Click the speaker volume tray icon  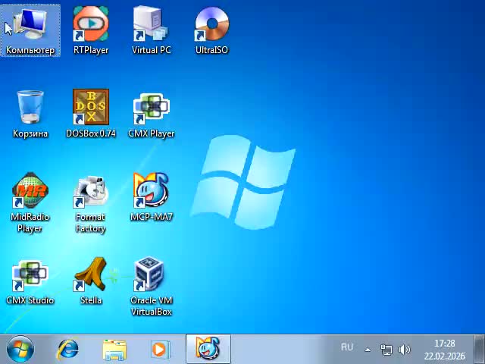coord(405,350)
